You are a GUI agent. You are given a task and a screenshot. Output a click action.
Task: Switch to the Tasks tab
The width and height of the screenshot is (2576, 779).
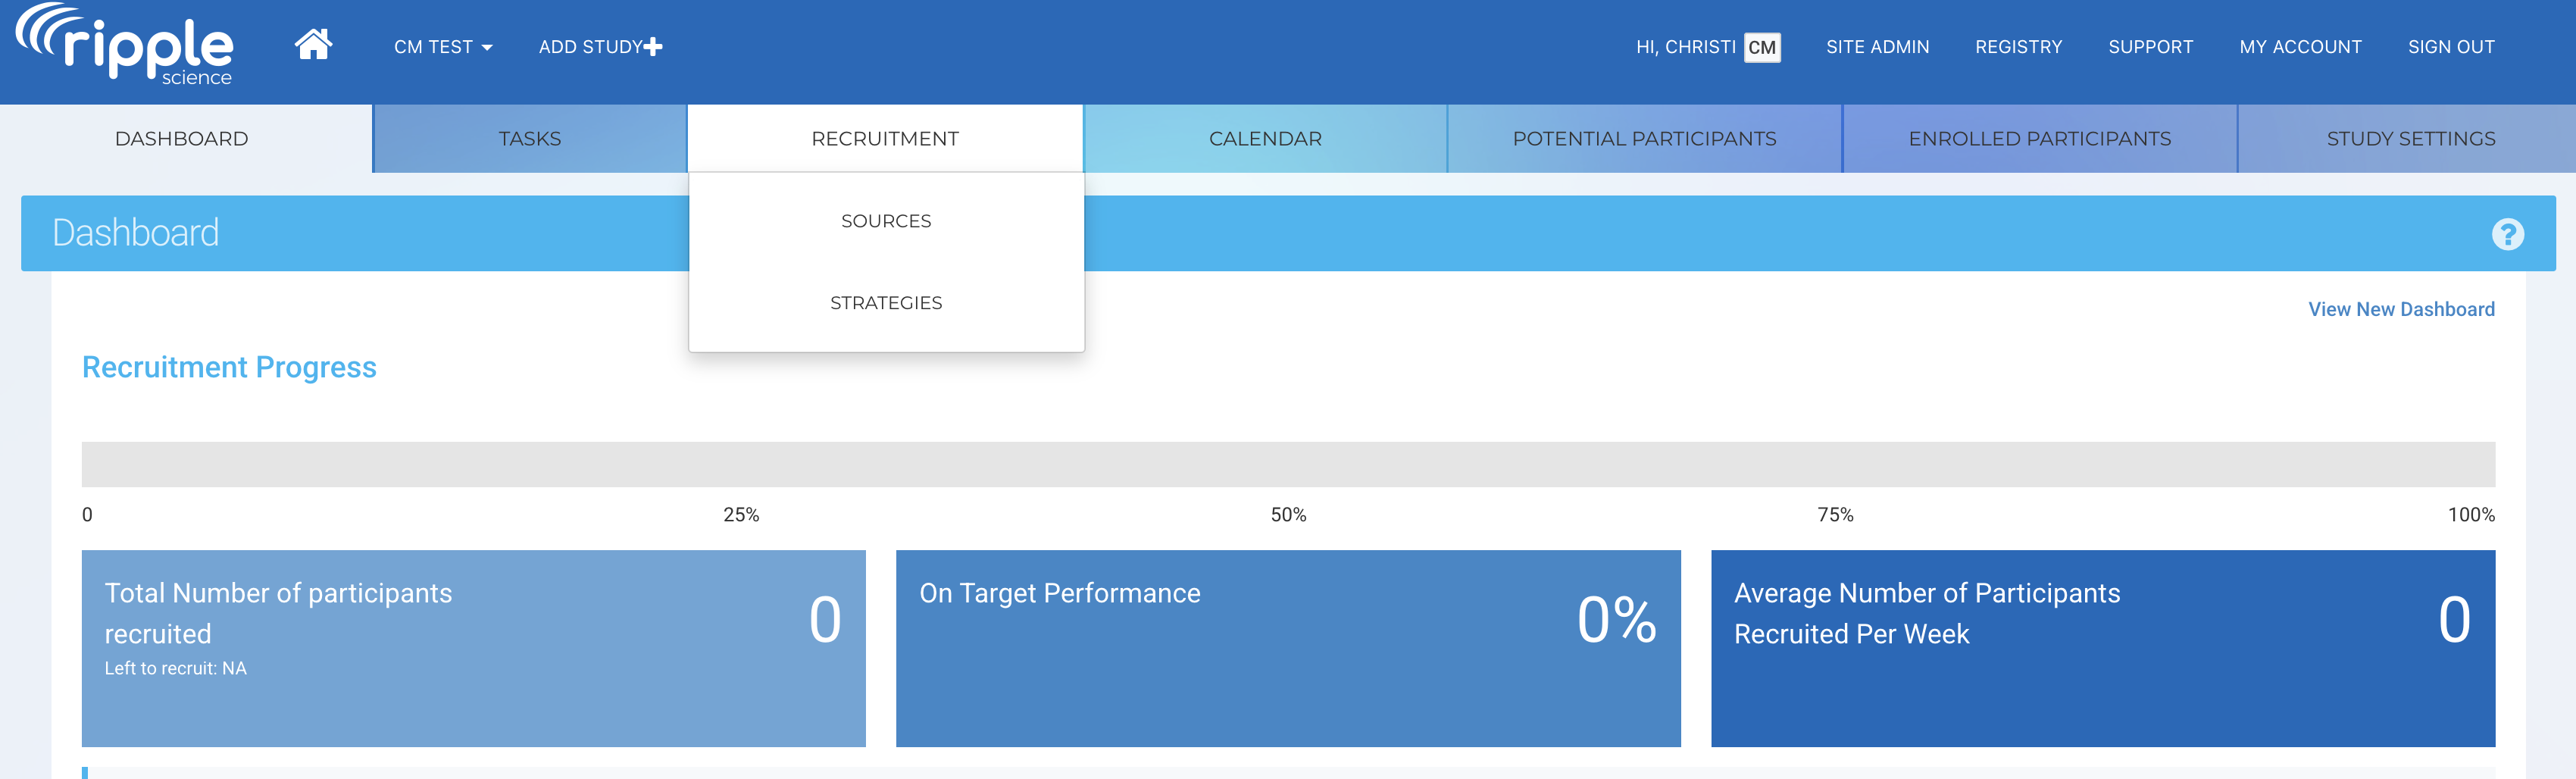tap(530, 139)
